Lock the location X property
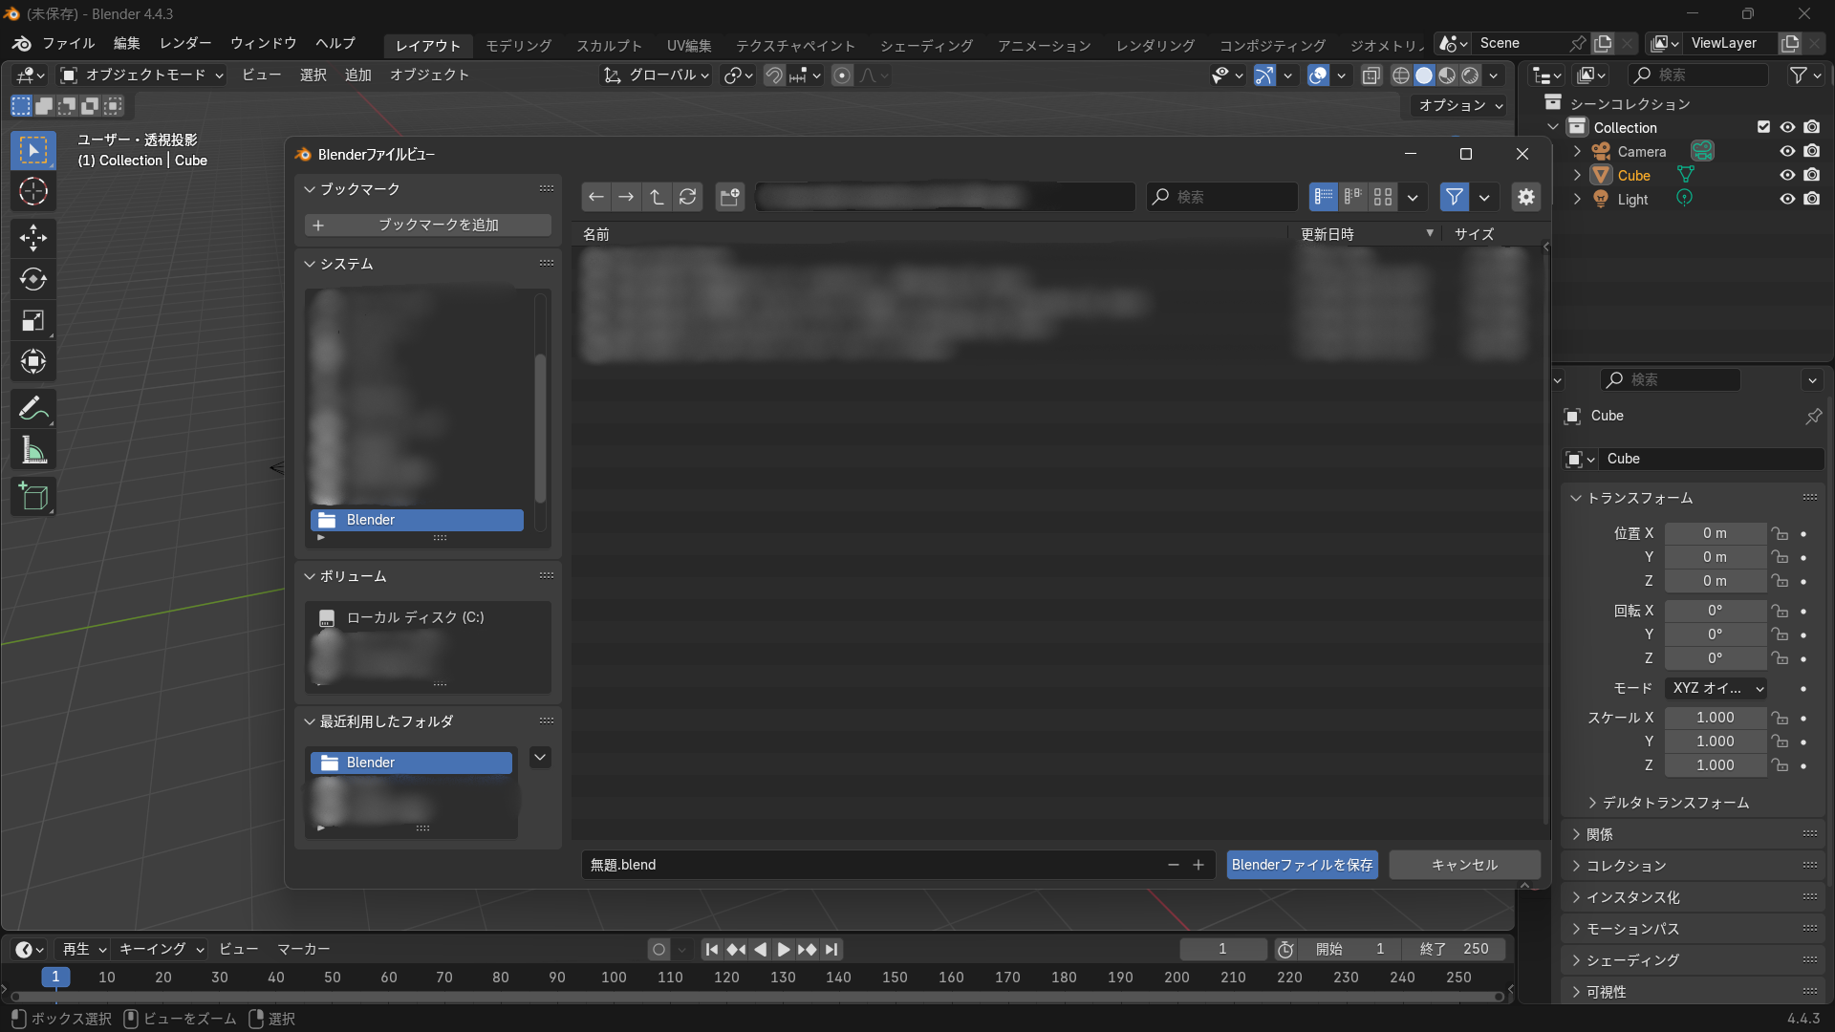1835x1032 pixels. pos(1779,533)
